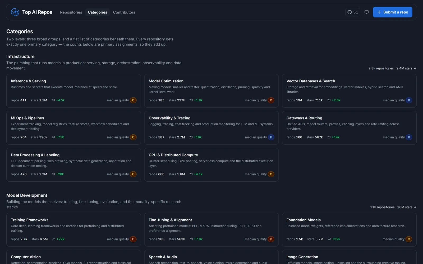Screen dimensions: 423x264
Task: Click repos 660 on GPU & Distributed Compute
Action: tap(157, 174)
